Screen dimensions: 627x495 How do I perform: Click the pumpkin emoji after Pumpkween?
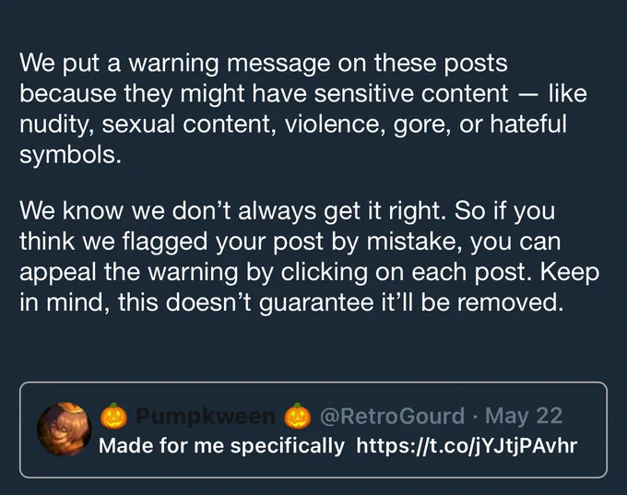point(298,416)
